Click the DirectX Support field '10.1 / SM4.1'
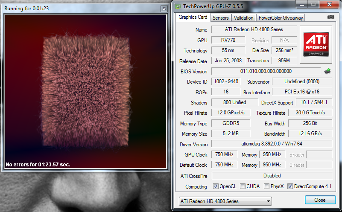This screenshot has height=212, width=342. tap(314, 102)
